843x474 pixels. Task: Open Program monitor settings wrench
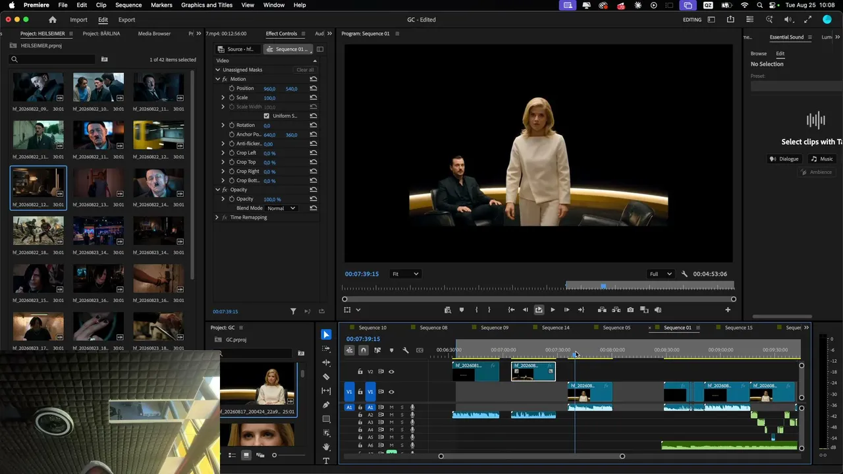coord(684,274)
